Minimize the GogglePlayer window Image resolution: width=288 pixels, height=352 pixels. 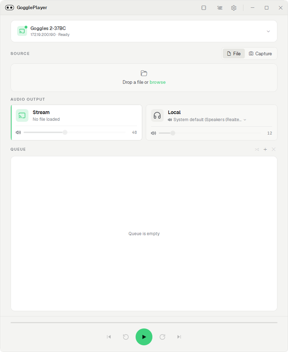[253, 8]
